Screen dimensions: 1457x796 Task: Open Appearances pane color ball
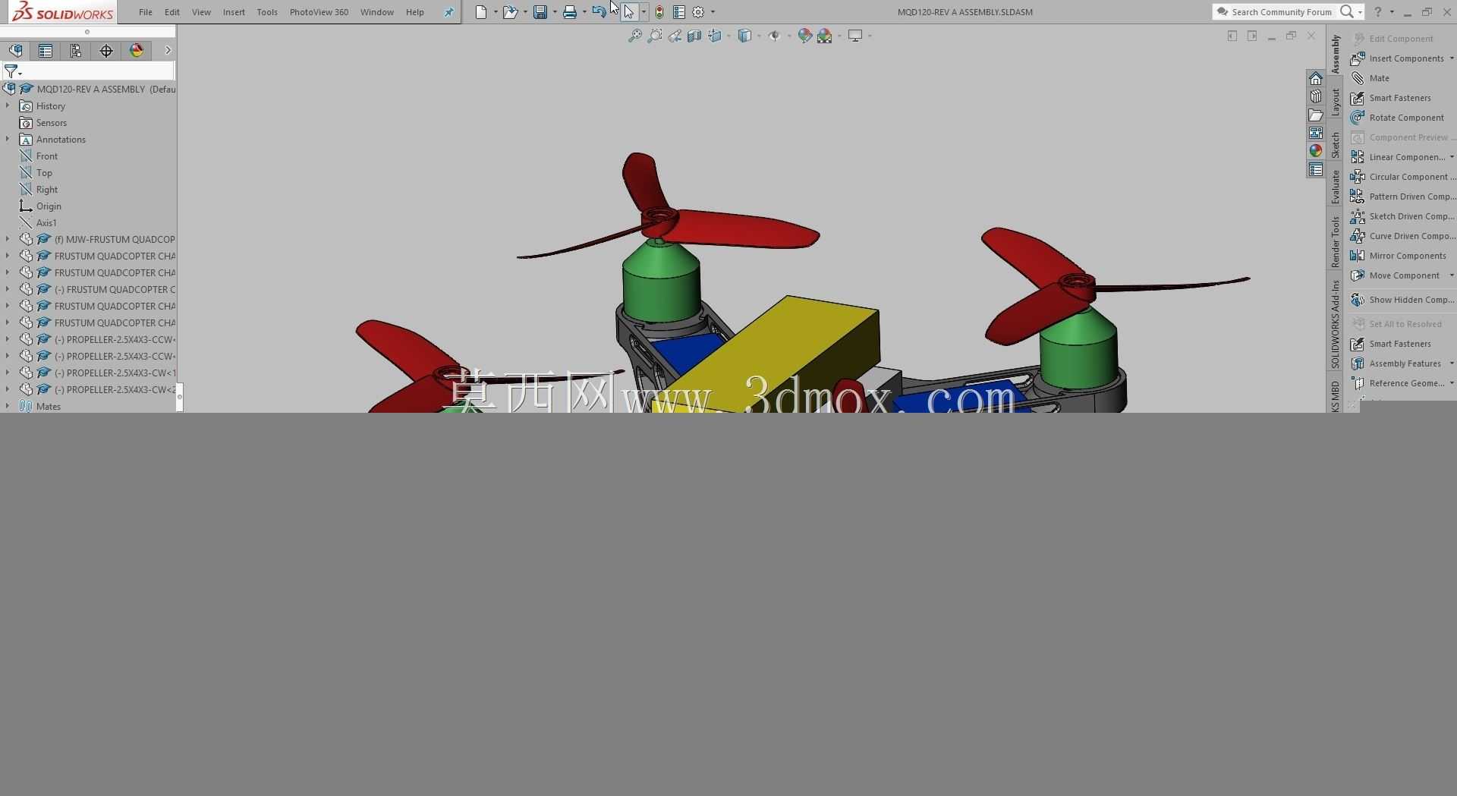(1316, 151)
